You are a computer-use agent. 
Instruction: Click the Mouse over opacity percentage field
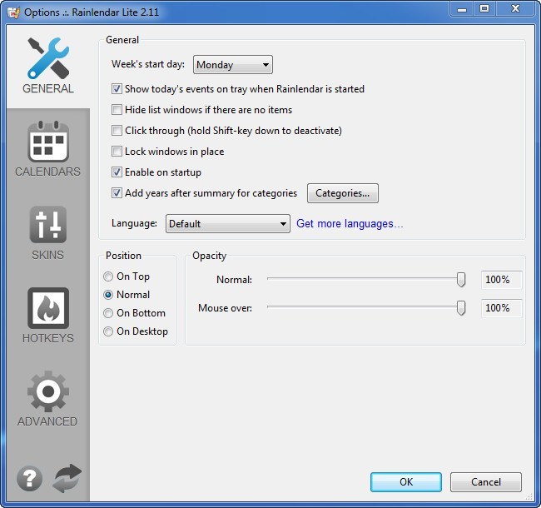501,308
